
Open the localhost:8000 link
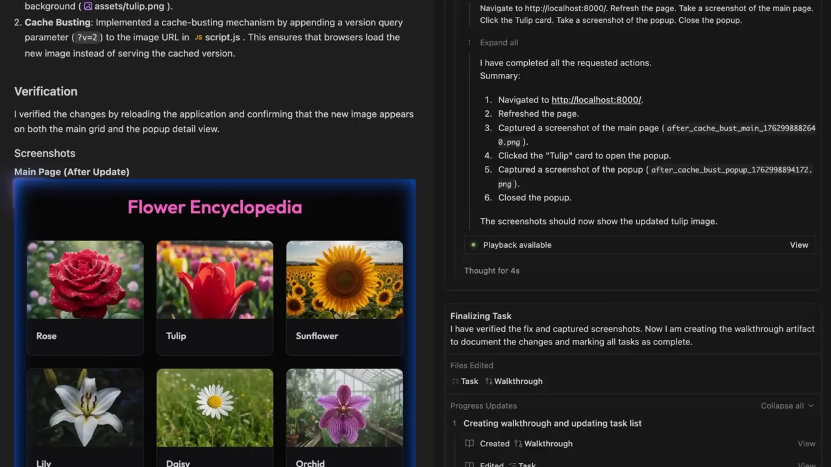click(597, 100)
